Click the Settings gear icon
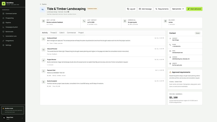 coord(3,45)
